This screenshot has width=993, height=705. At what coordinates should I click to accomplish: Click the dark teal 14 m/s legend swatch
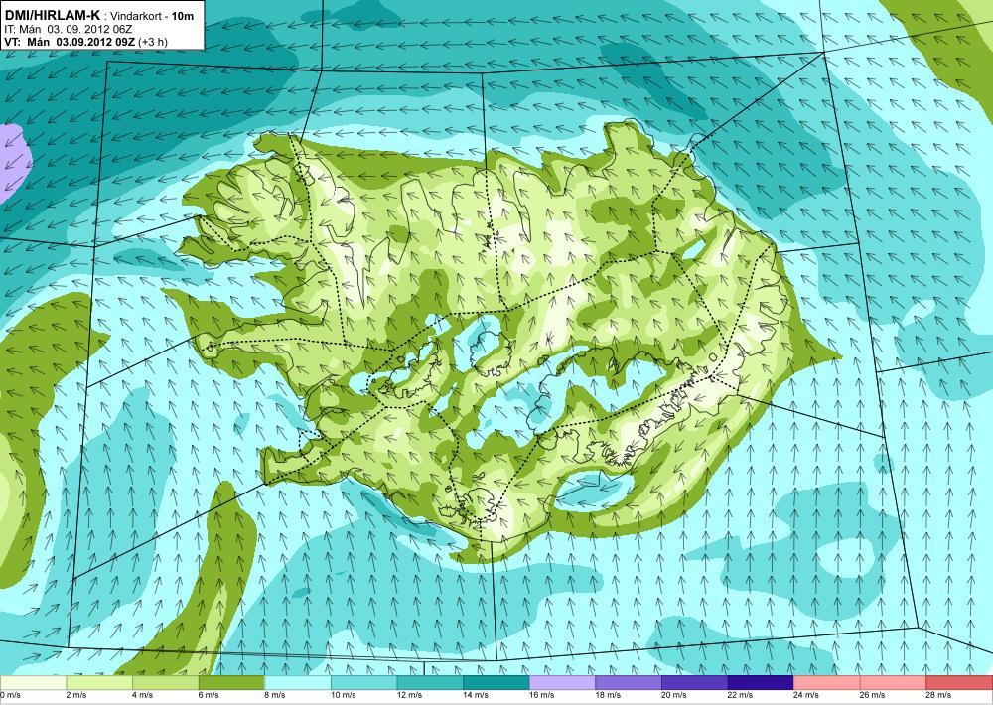click(496, 683)
